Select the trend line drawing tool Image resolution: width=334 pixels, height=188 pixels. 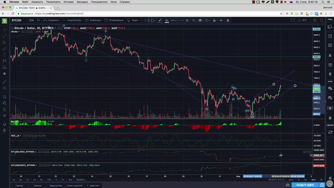click(x=4, y=36)
